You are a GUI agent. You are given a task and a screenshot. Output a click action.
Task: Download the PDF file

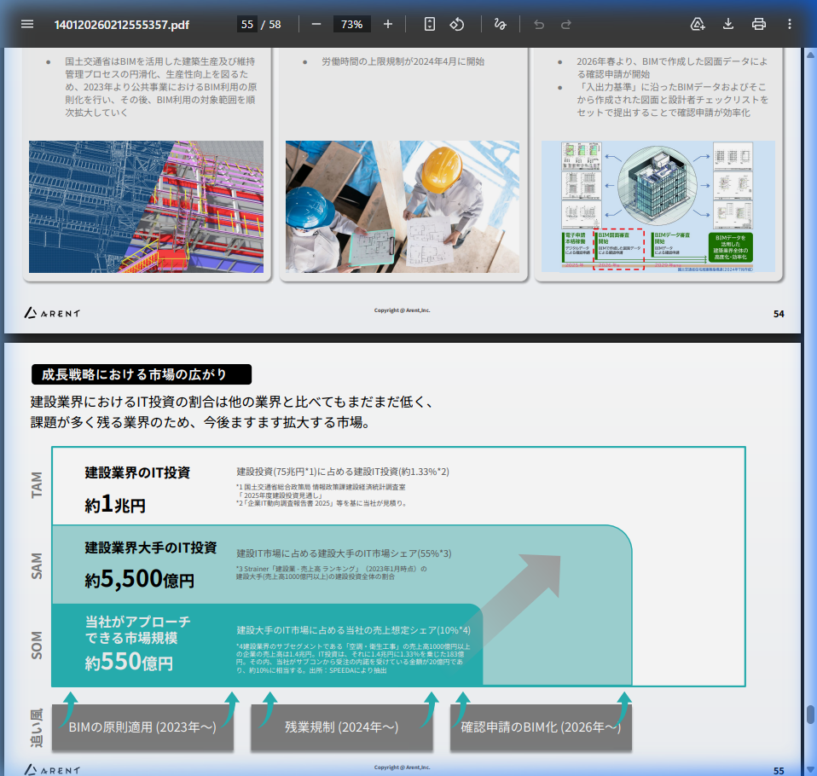point(727,24)
